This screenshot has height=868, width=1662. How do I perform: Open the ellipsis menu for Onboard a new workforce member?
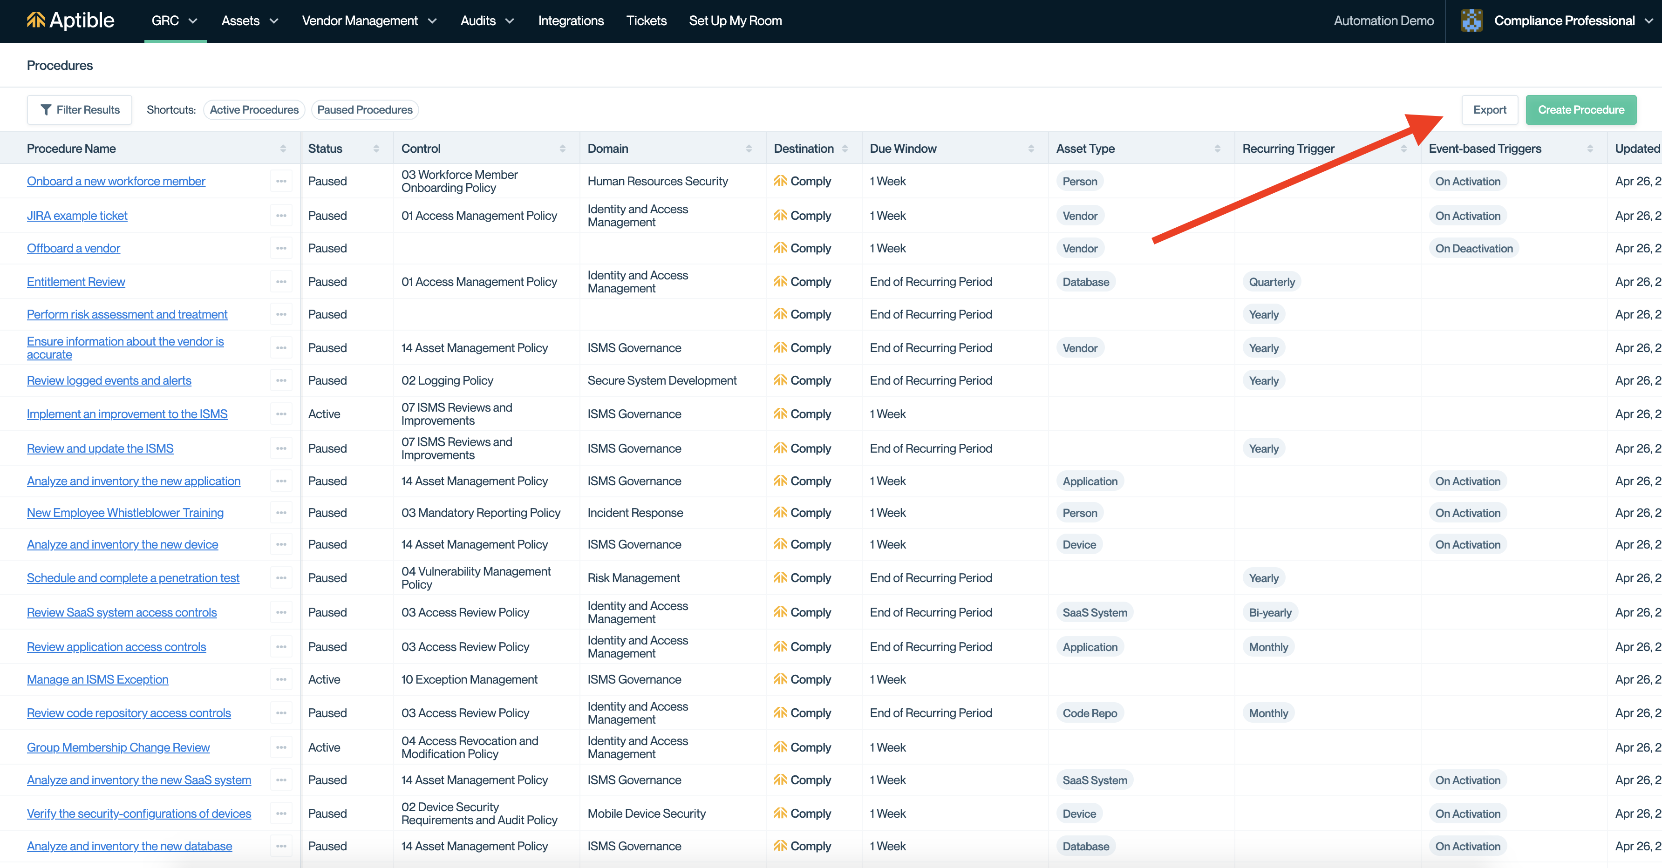tap(281, 181)
